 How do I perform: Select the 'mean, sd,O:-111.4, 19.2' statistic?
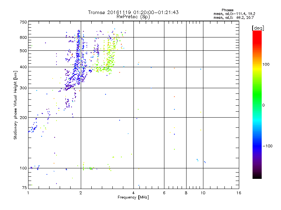234,14
